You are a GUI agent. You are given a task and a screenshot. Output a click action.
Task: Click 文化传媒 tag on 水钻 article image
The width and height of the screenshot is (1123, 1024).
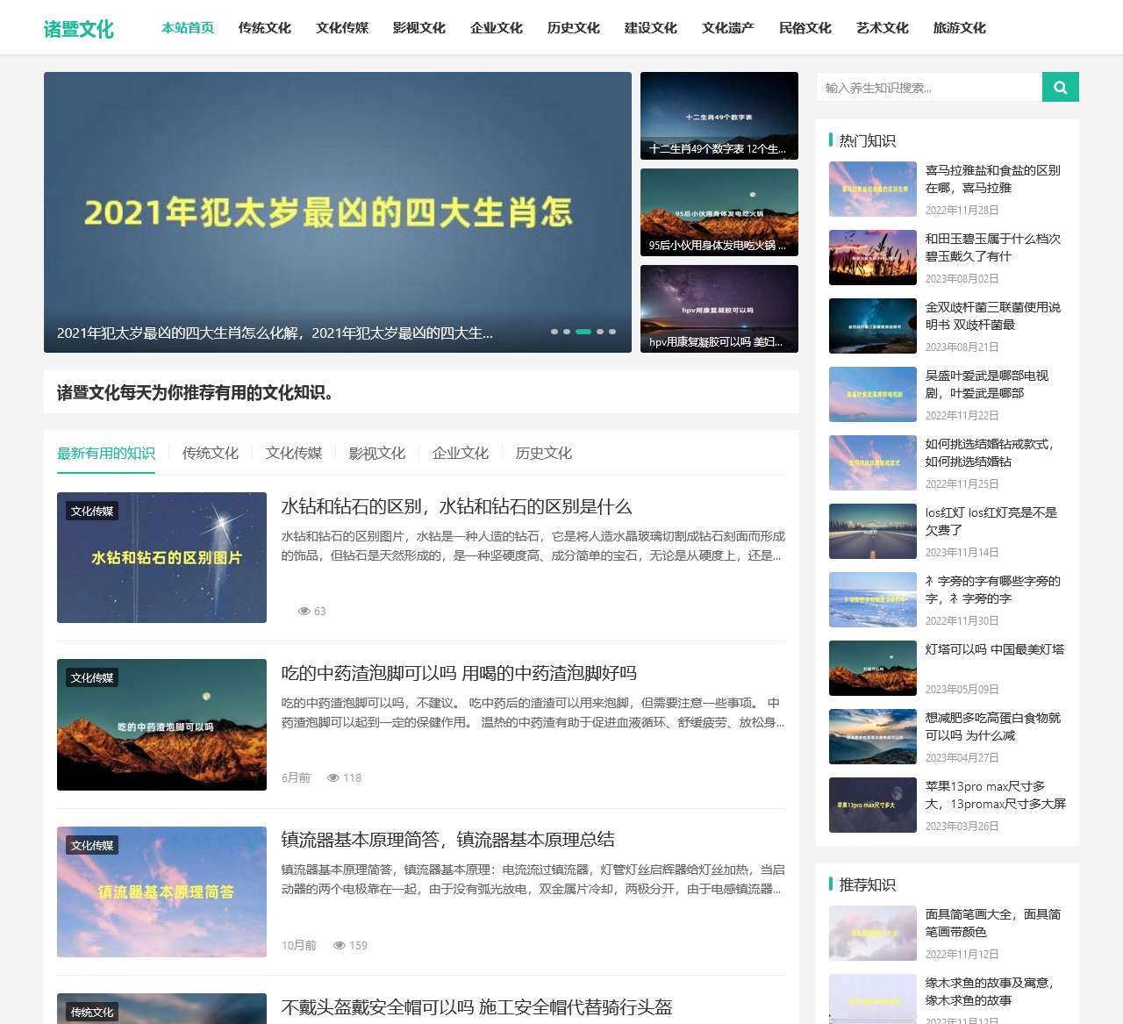pos(92,511)
